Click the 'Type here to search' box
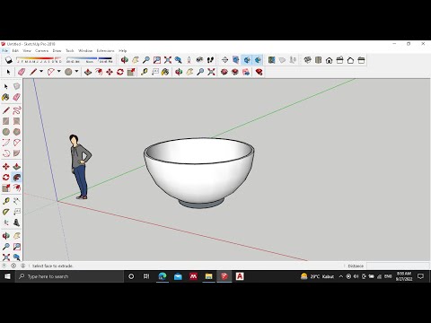This screenshot has height=323, width=431. click(x=69, y=276)
